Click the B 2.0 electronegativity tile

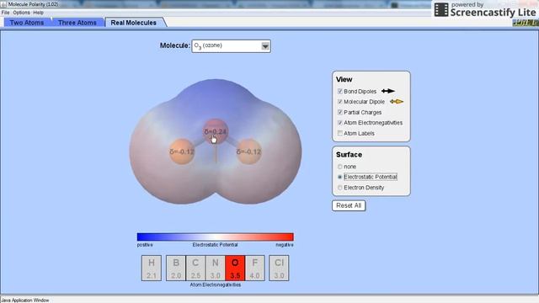pyautogui.click(x=176, y=268)
